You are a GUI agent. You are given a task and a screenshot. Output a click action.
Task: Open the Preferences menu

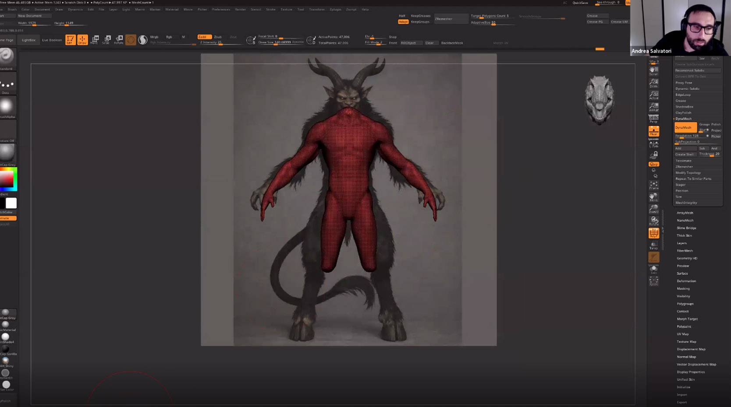[220, 9]
